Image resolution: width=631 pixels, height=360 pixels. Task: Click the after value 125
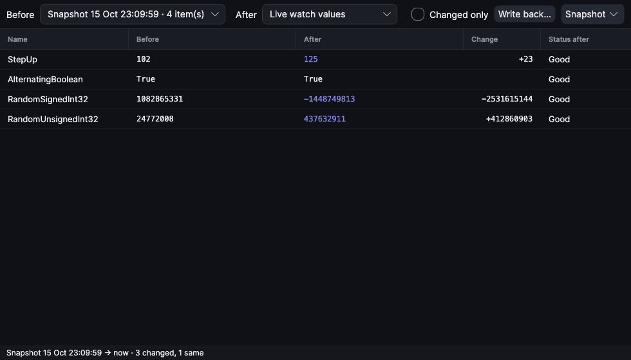click(x=310, y=59)
